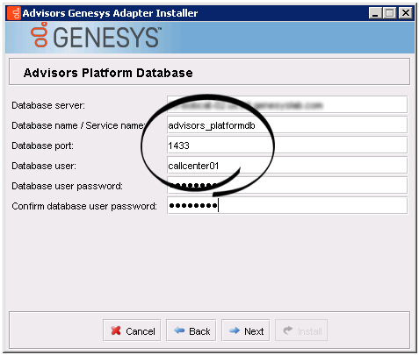Image resolution: width=419 pixels, height=355 pixels.
Task: Click the Advisors Platform Database heading
Action: 108,73
